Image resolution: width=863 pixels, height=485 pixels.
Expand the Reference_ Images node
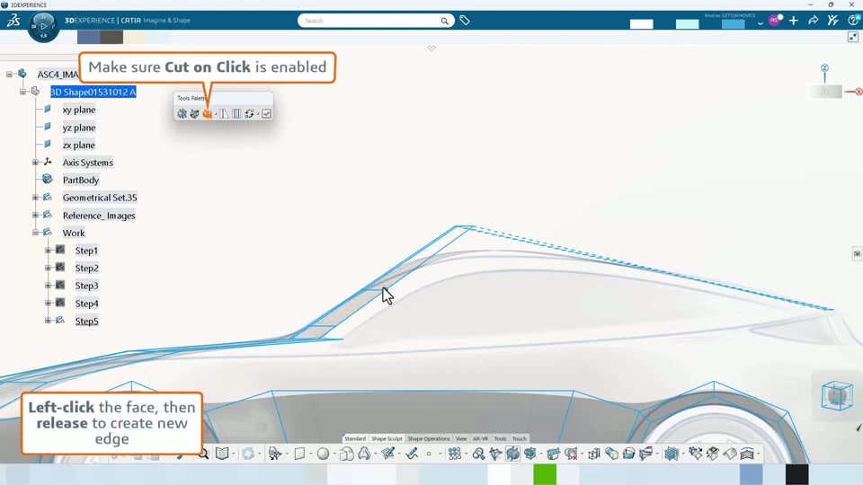(x=35, y=215)
